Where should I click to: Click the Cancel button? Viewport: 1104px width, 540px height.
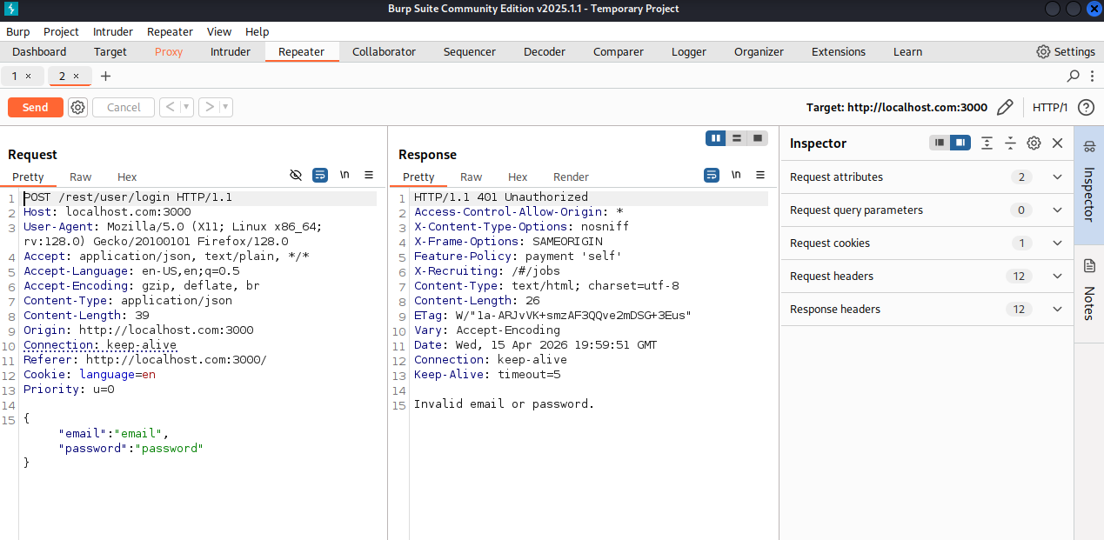(124, 107)
